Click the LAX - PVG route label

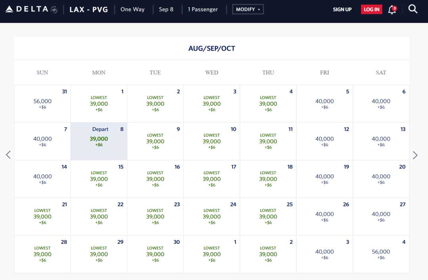(89, 10)
